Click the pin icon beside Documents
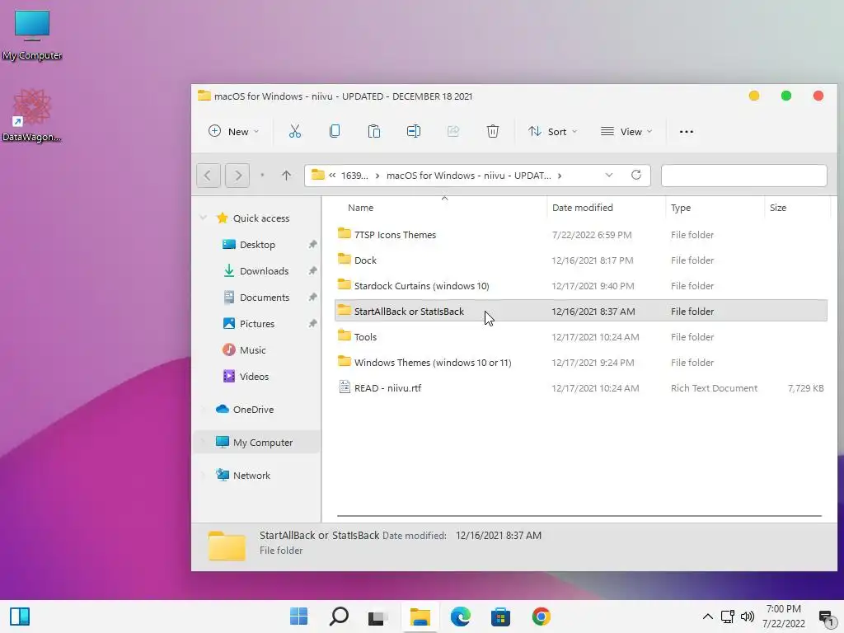844x633 pixels. [x=312, y=297]
